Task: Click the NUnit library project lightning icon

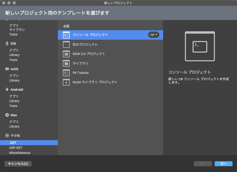Action: [x=66, y=82]
